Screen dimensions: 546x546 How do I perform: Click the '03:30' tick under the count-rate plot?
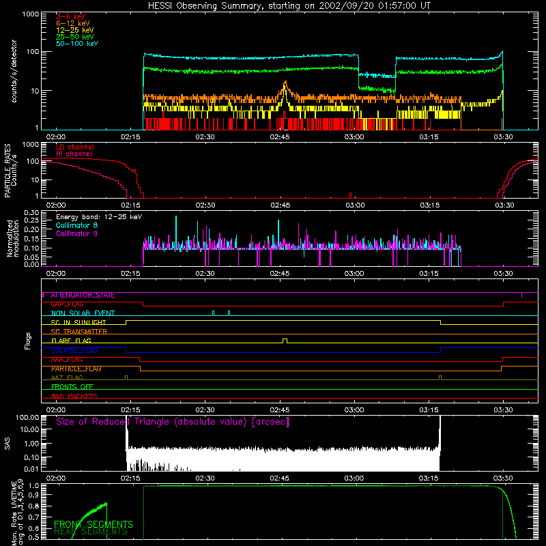pyautogui.click(x=503, y=137)
